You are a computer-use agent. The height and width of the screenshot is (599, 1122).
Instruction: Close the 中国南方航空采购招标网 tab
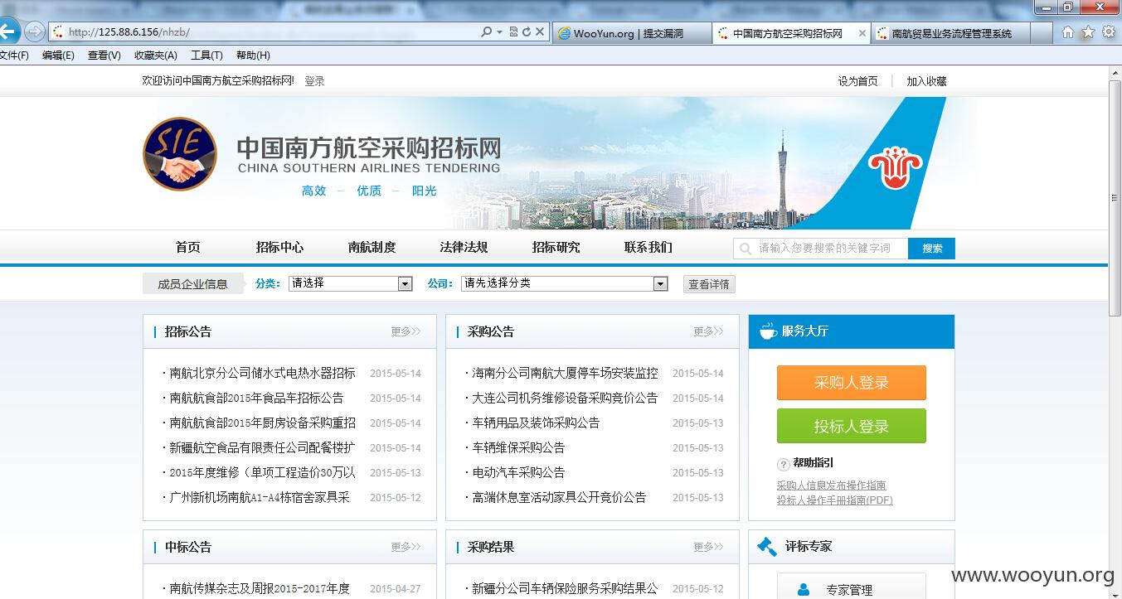[x=862, y=33]
